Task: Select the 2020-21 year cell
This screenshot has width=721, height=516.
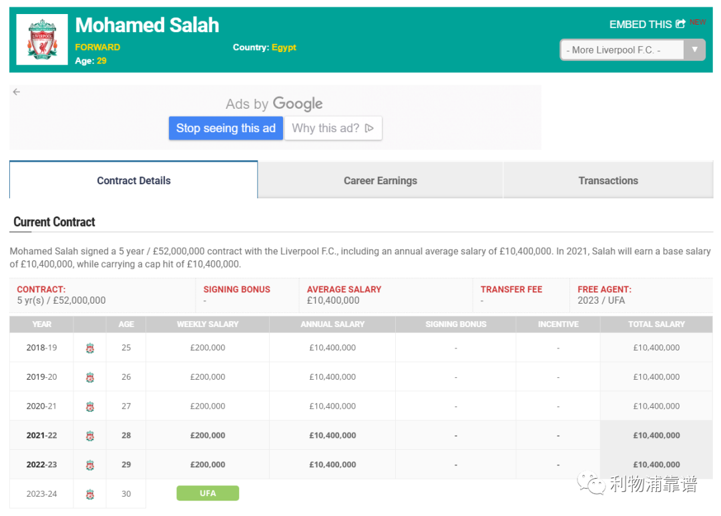Action: [41, 406]
